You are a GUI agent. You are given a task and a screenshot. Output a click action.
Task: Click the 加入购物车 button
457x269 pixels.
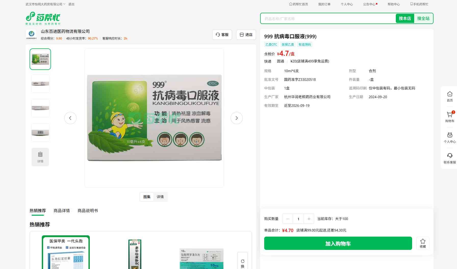pyautogui.click(x=338, y=243)
